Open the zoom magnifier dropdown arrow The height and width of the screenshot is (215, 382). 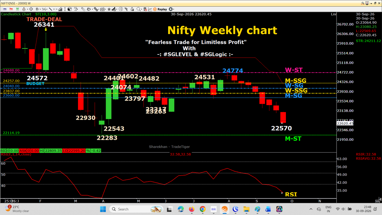pyautogui.click(x=142, y=10)
